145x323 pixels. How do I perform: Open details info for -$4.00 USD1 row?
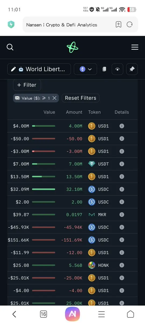(122, 291)
